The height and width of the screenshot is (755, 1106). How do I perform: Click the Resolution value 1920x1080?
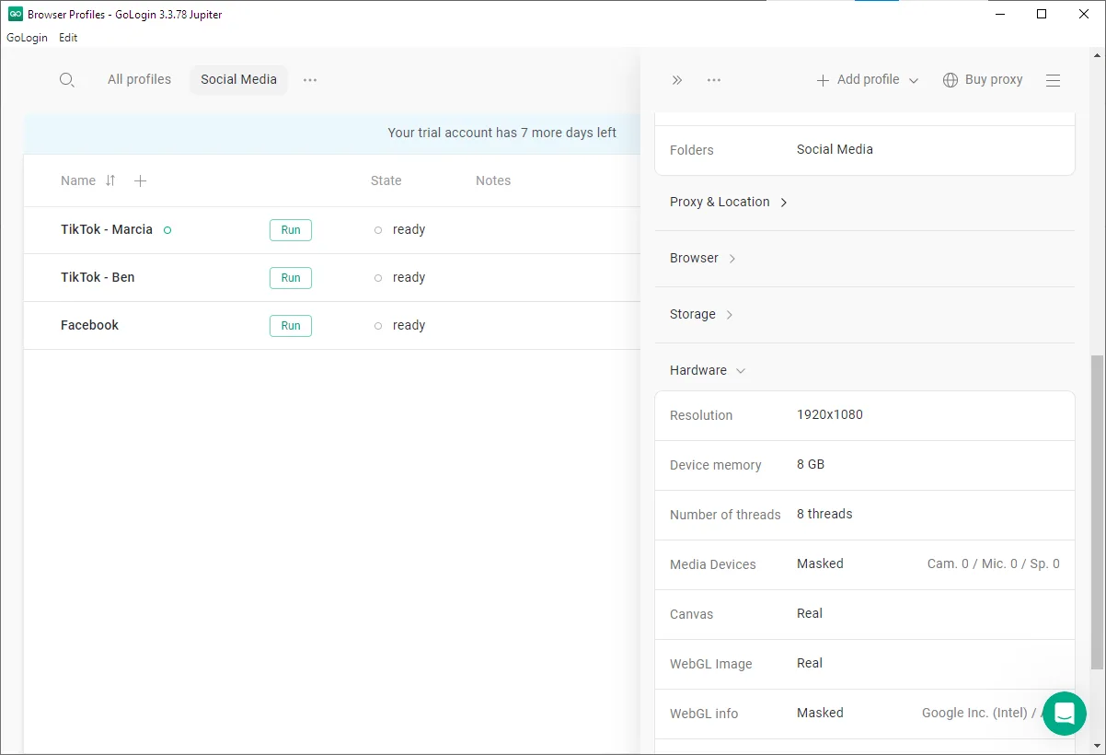[830, 415]
